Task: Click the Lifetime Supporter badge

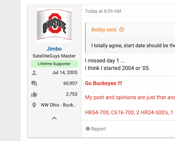Action: click(x=54, y=64)
